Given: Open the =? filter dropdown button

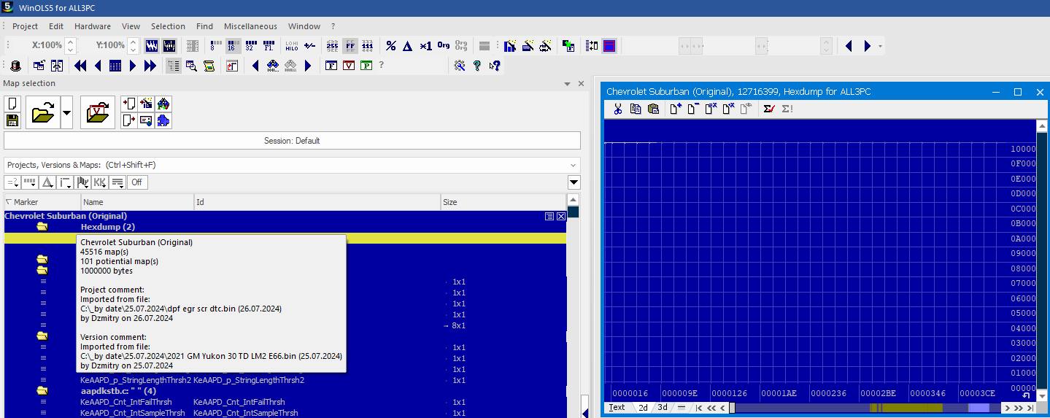Looking at the screenshot, I should click(x=13, y=182).
